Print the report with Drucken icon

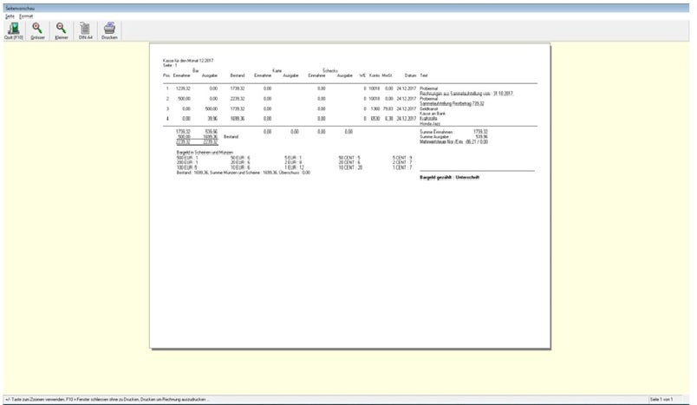(x=109, y=30)
